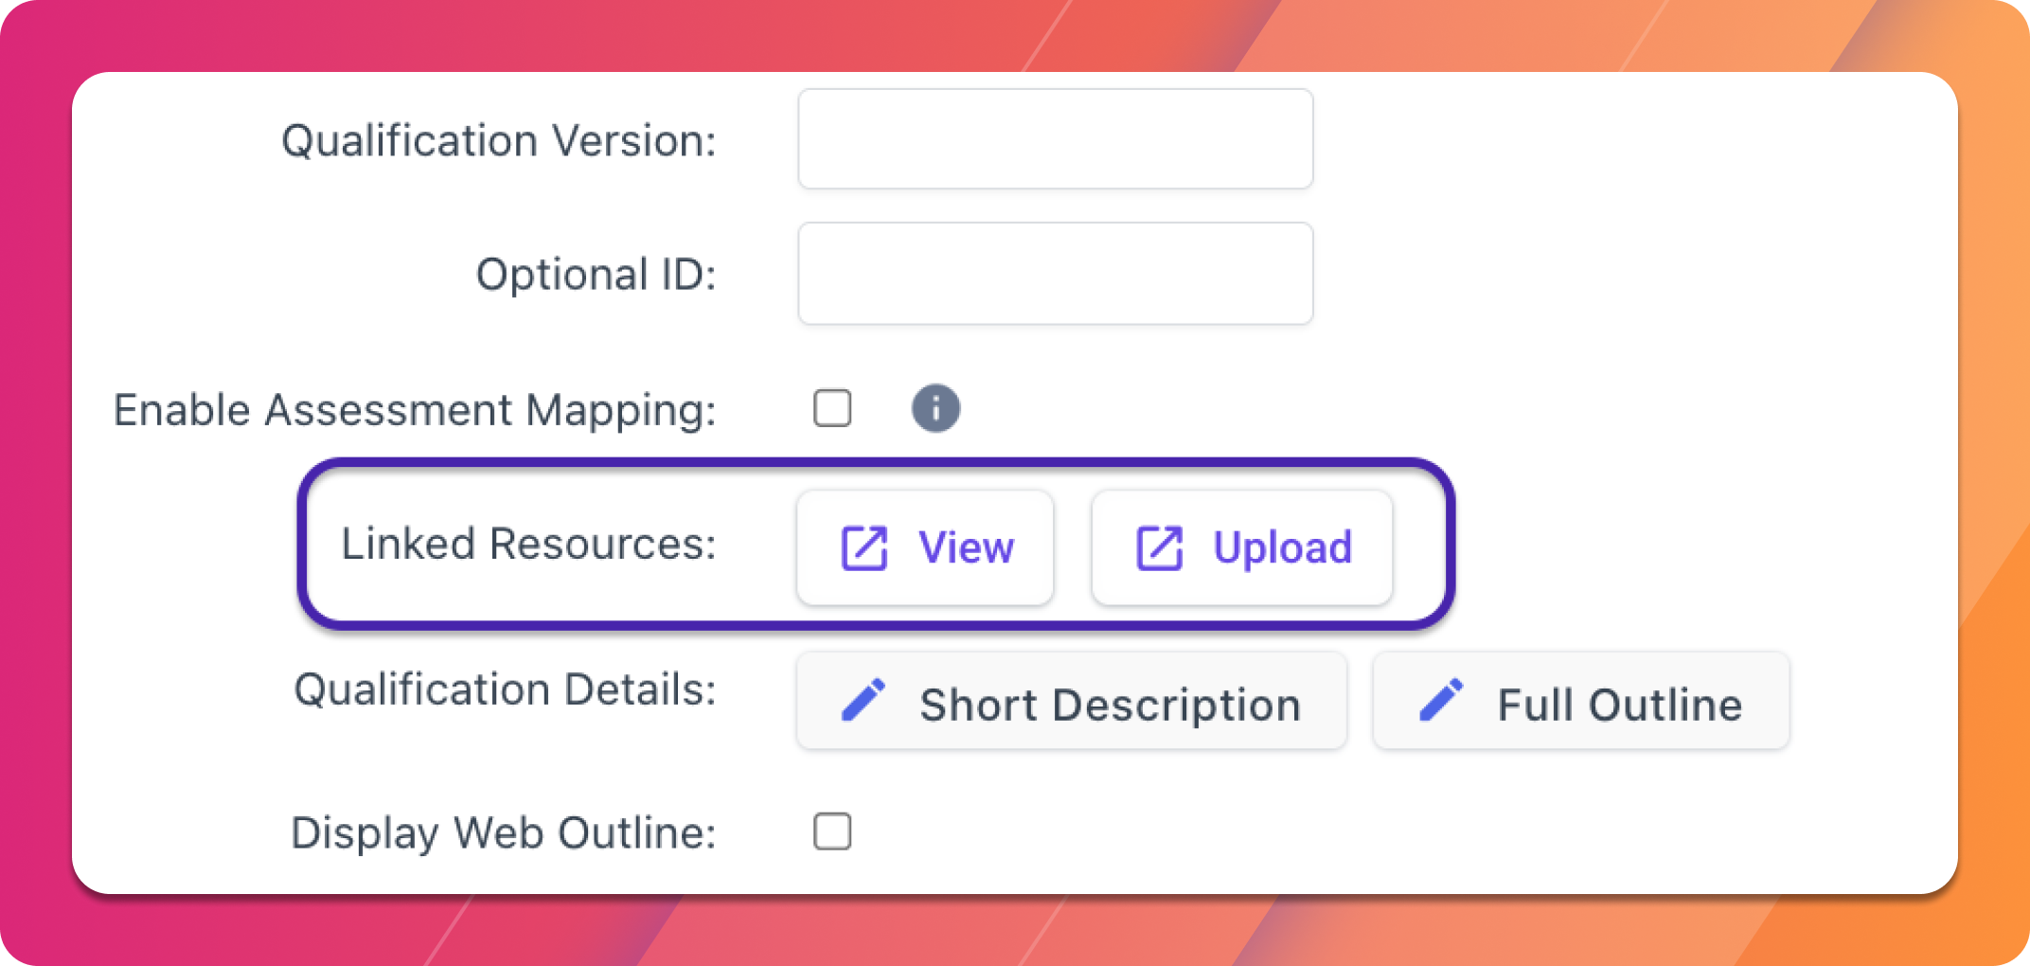Viewport: 2030px width, 966px height.
Task: Focus the Qualification Version input field
Action: (1056, 139)
